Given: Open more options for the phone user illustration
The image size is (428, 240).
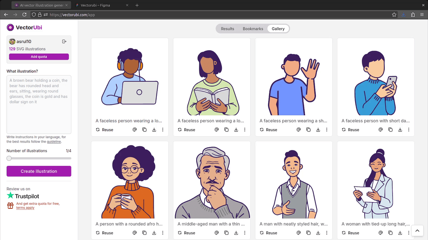Looking at the screenshot, I should pos(409,129).
